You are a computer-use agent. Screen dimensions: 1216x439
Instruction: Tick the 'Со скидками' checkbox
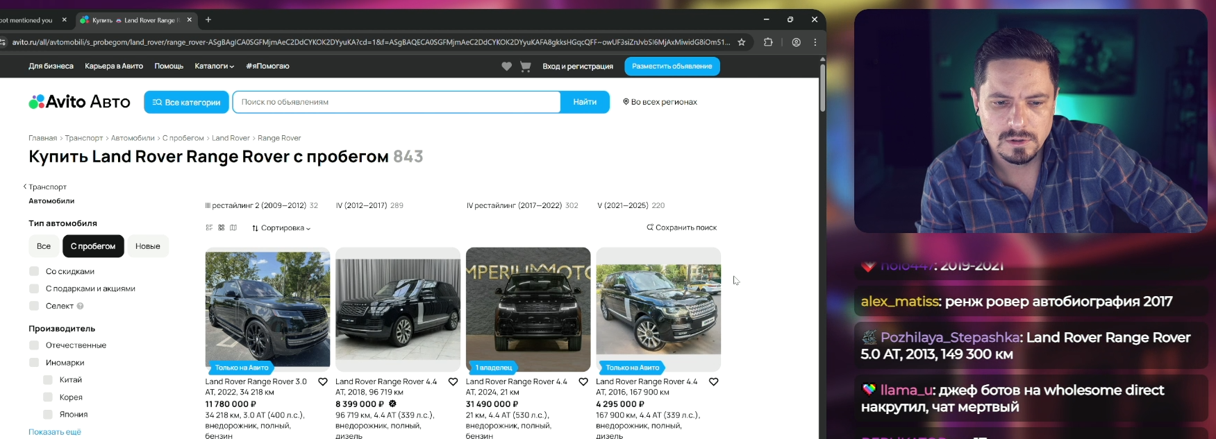34,271
